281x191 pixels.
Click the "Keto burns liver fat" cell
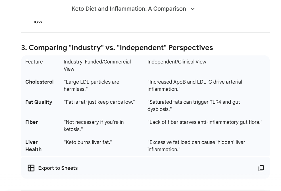coord(88,142)
